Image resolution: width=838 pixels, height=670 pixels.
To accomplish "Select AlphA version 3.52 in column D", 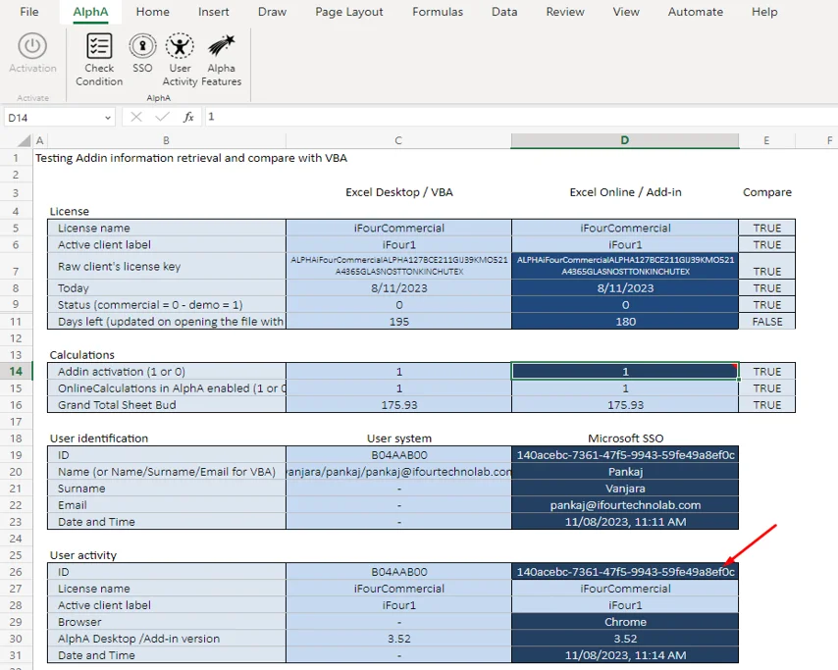I will point(625,639).
